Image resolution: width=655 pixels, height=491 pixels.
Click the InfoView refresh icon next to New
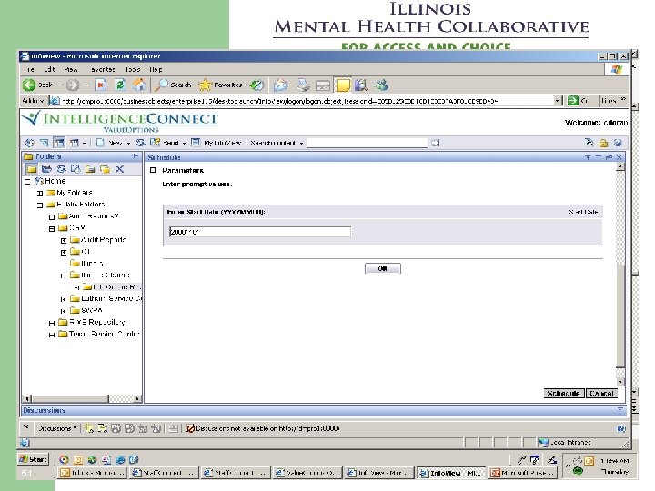pyautogui.click(x=140, y=143)
